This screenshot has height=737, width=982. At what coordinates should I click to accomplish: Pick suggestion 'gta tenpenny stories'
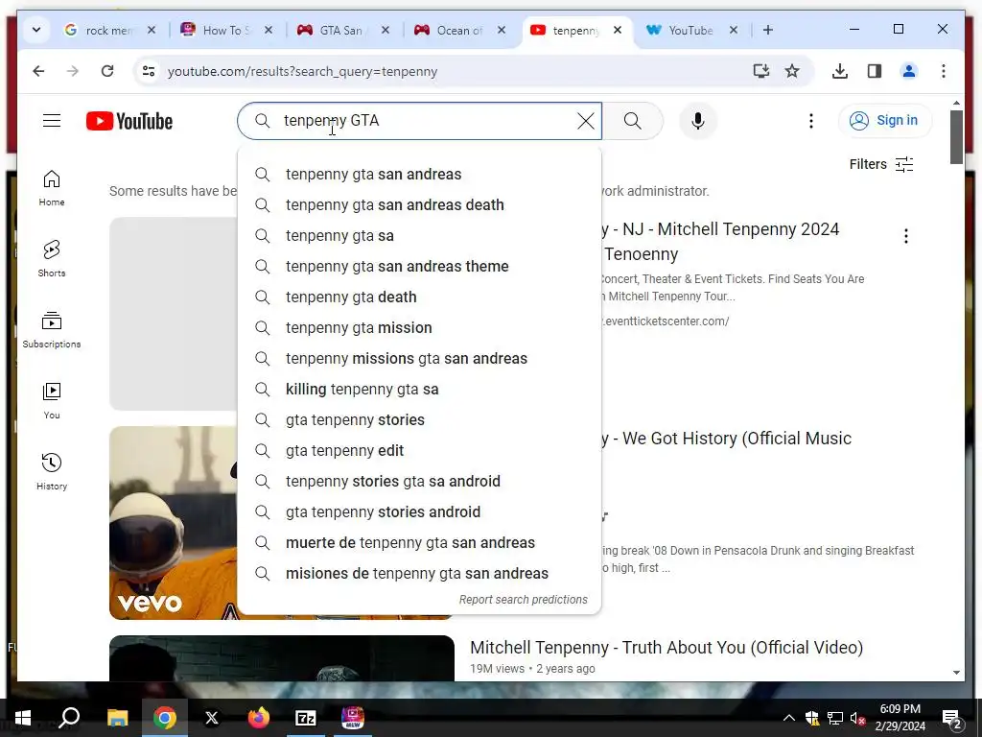point(420,420)
